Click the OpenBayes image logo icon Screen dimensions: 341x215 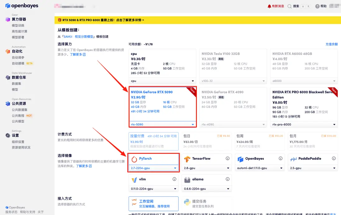pos(240,159)
